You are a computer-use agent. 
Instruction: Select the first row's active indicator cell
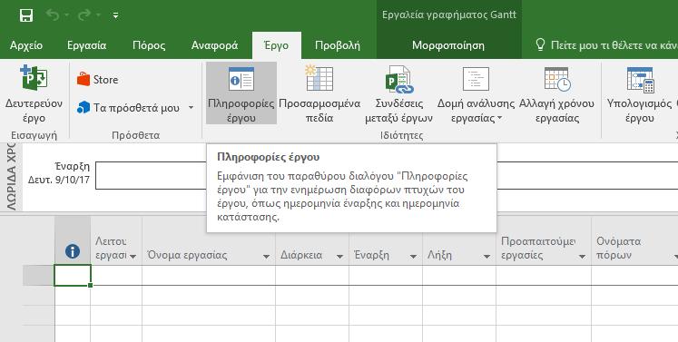pyautogui.click(x=73, y=276)
